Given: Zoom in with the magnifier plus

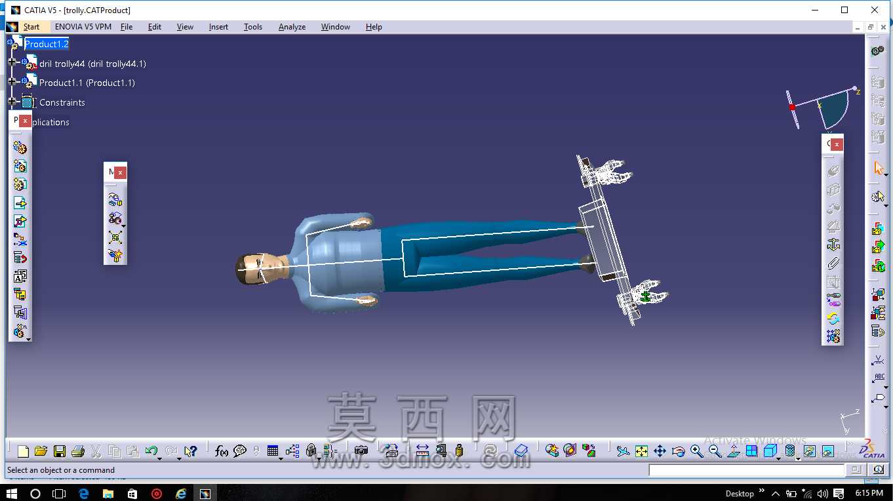Looking at the screenshot, I should pyautogui.click(x=696, y=451).
